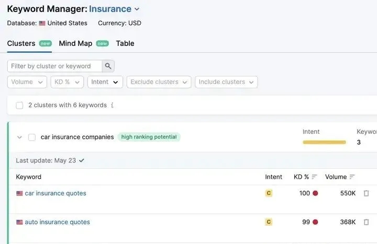Click the Currency: USD label
This screenshot has width=377, height=244.
tap(119, 23)
